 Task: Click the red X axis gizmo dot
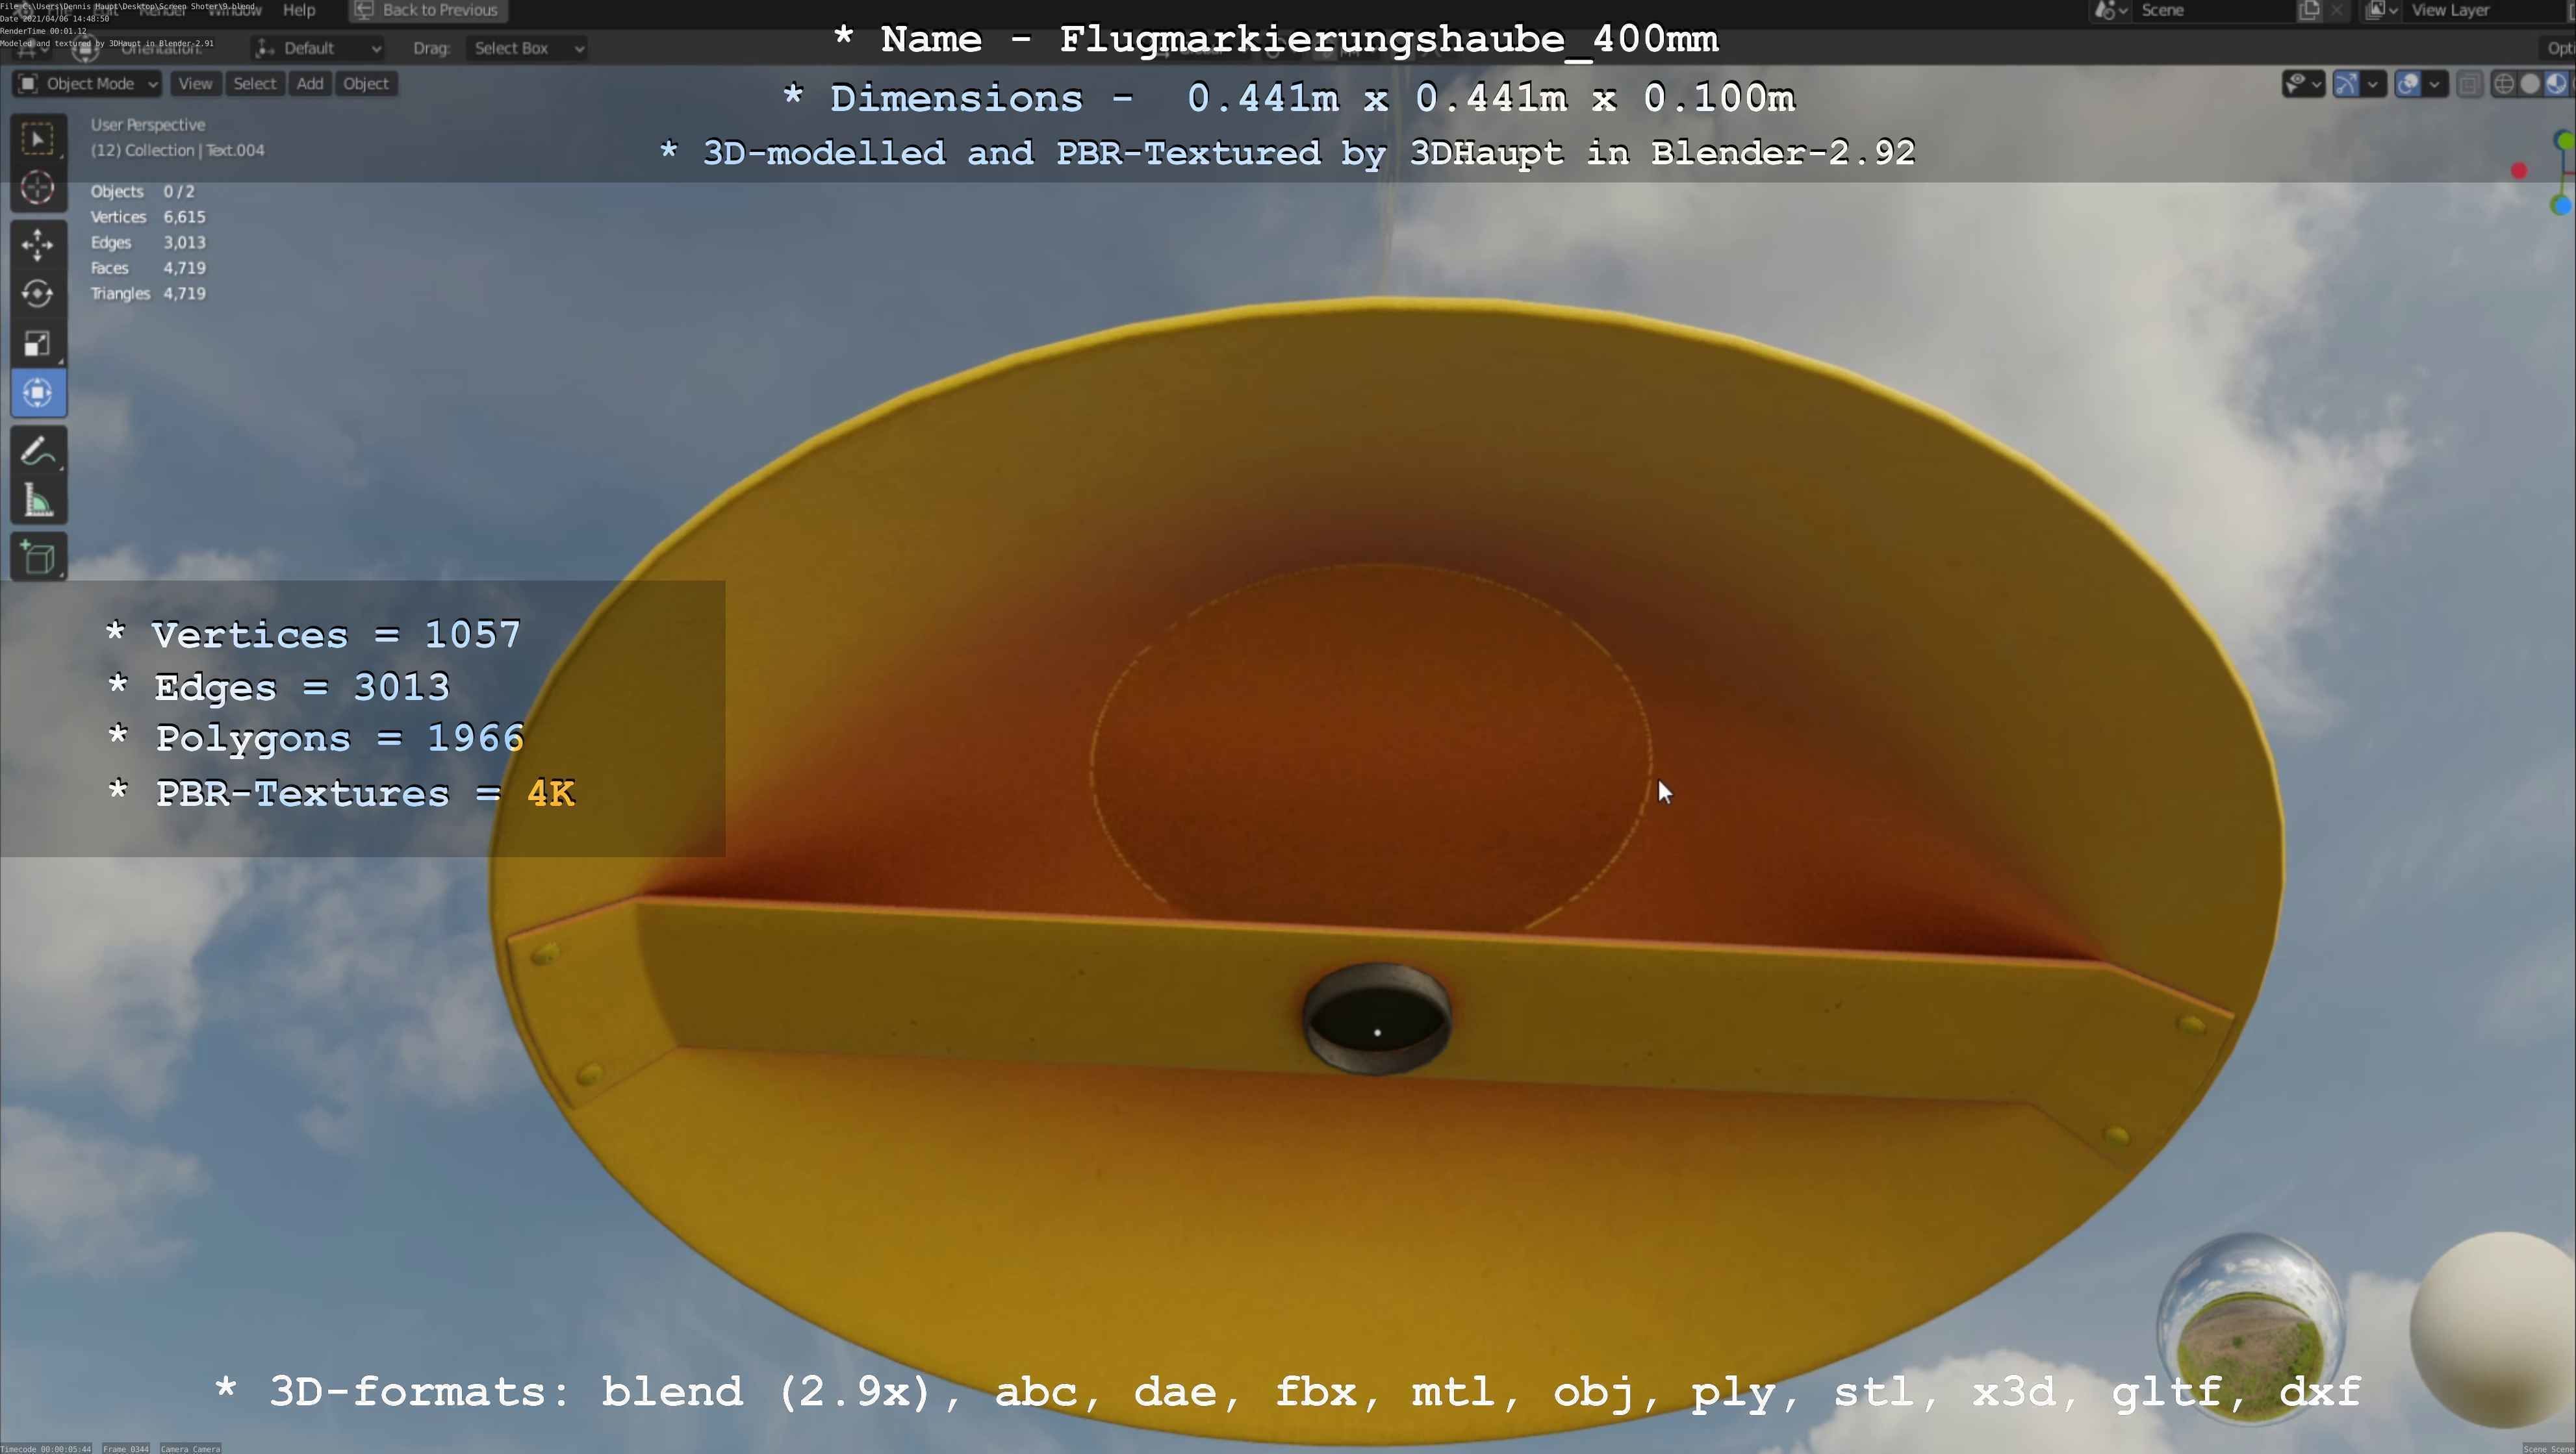pyautogui.click(x=2519, y=171)
